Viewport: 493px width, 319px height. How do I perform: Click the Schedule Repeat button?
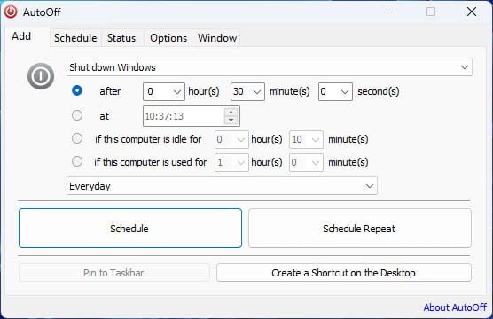coord(360,228)
